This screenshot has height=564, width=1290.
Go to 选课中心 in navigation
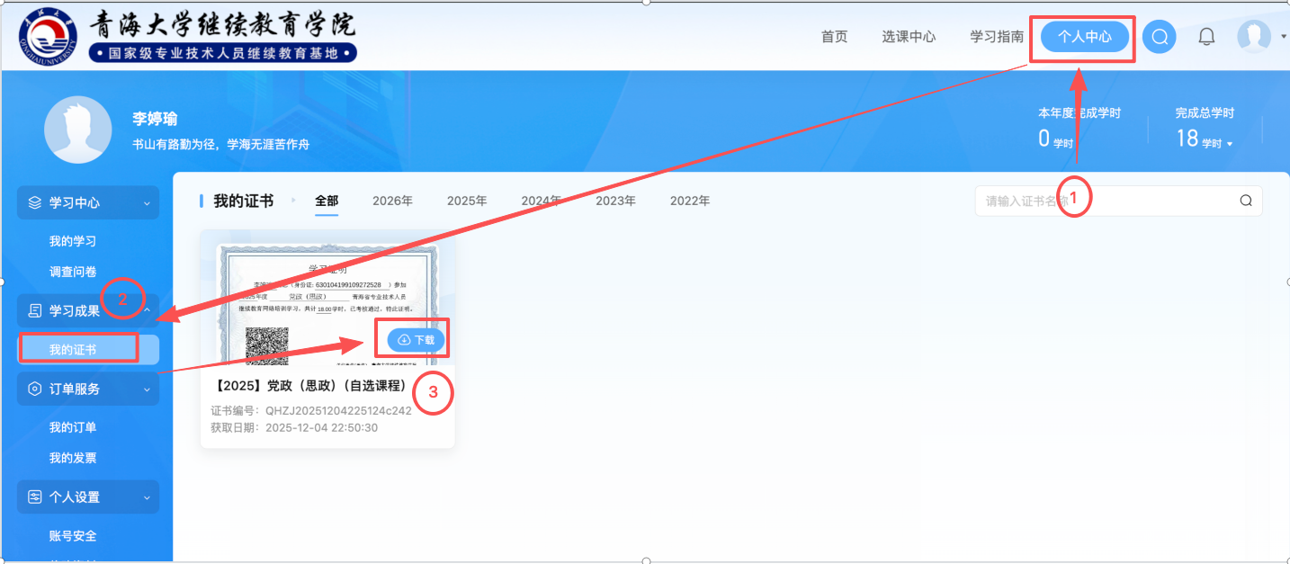coord(909,37)
